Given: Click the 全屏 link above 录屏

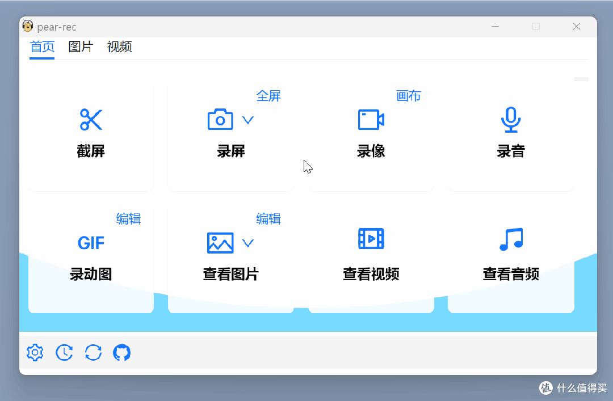Looking at the screenshot, I should 268,95.
